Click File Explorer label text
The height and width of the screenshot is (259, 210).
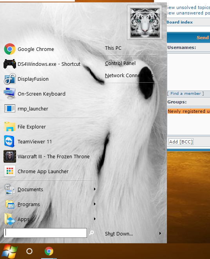click(x=32, y=127)
